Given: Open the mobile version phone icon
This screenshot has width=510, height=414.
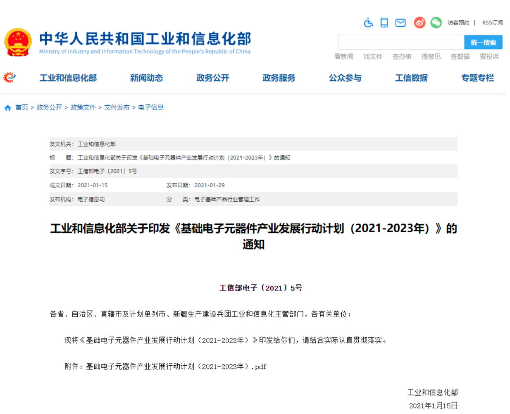Looking at the screenshot, I should (x=384, y=23).
